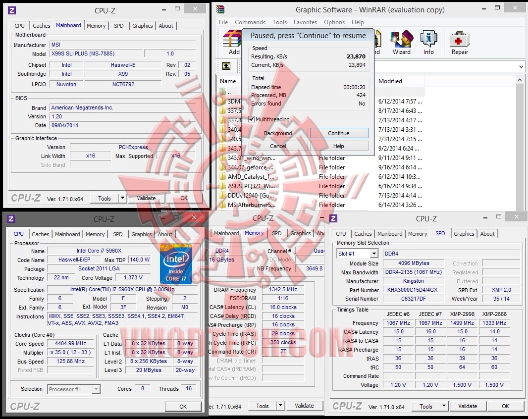Click OK in the CPU tab CPU-Z window

click(183, 407)
